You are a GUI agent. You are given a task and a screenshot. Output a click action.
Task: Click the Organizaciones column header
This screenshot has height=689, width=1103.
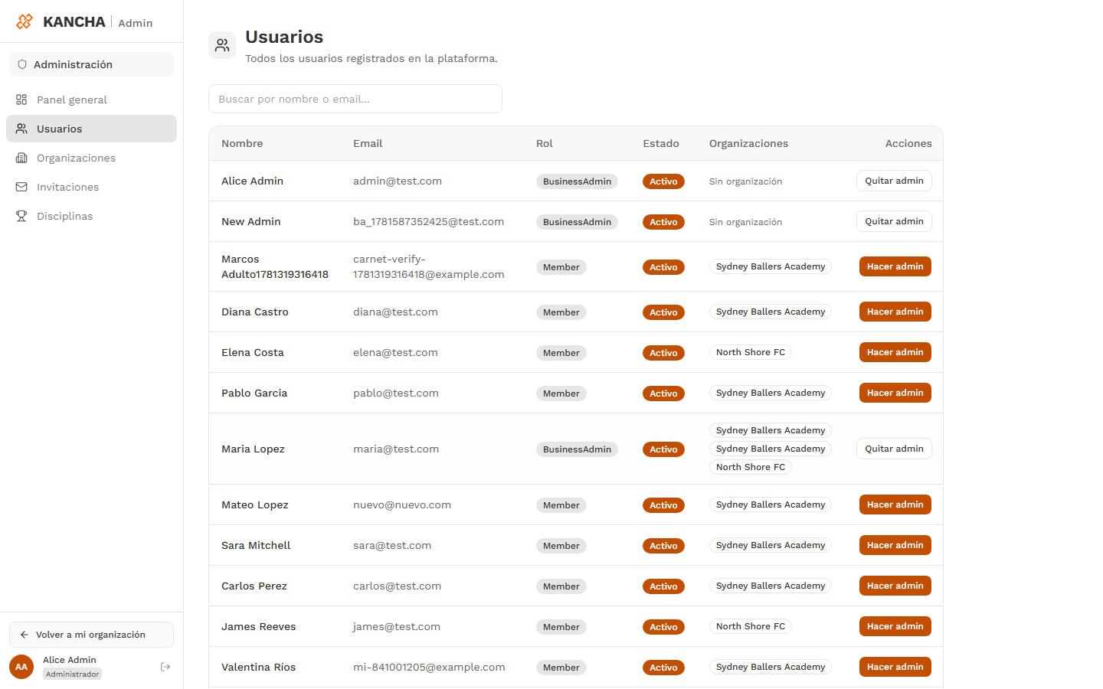pos(748,143)
